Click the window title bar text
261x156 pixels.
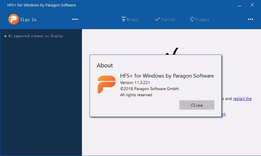point(41,5)
